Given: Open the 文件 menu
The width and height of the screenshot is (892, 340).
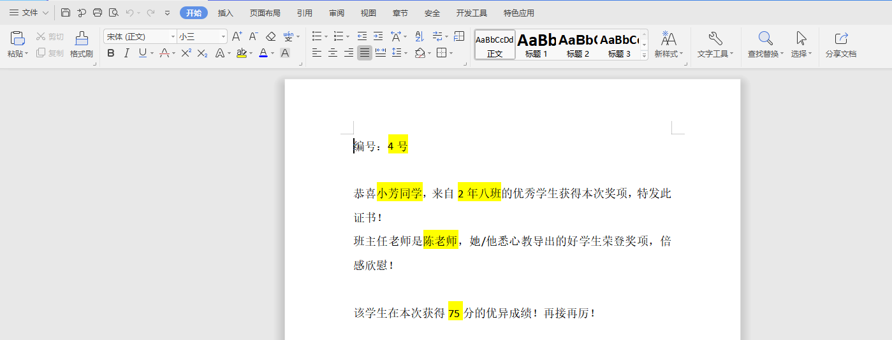Looking at the screenshot, I should [x=29, y=13].
